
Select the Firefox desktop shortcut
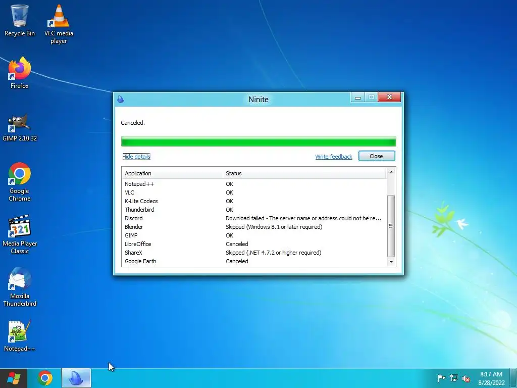pos(20,73)
